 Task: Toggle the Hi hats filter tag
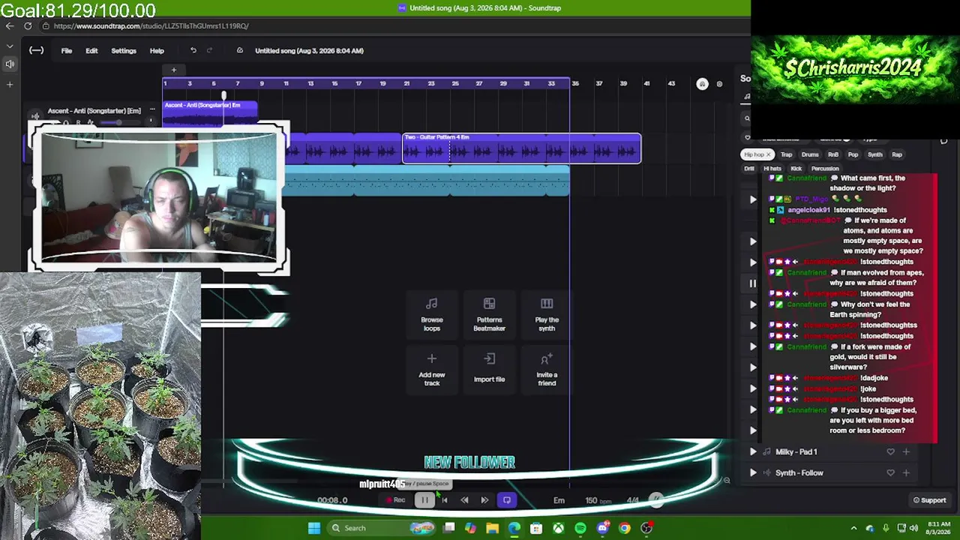[x=772, y=169]
